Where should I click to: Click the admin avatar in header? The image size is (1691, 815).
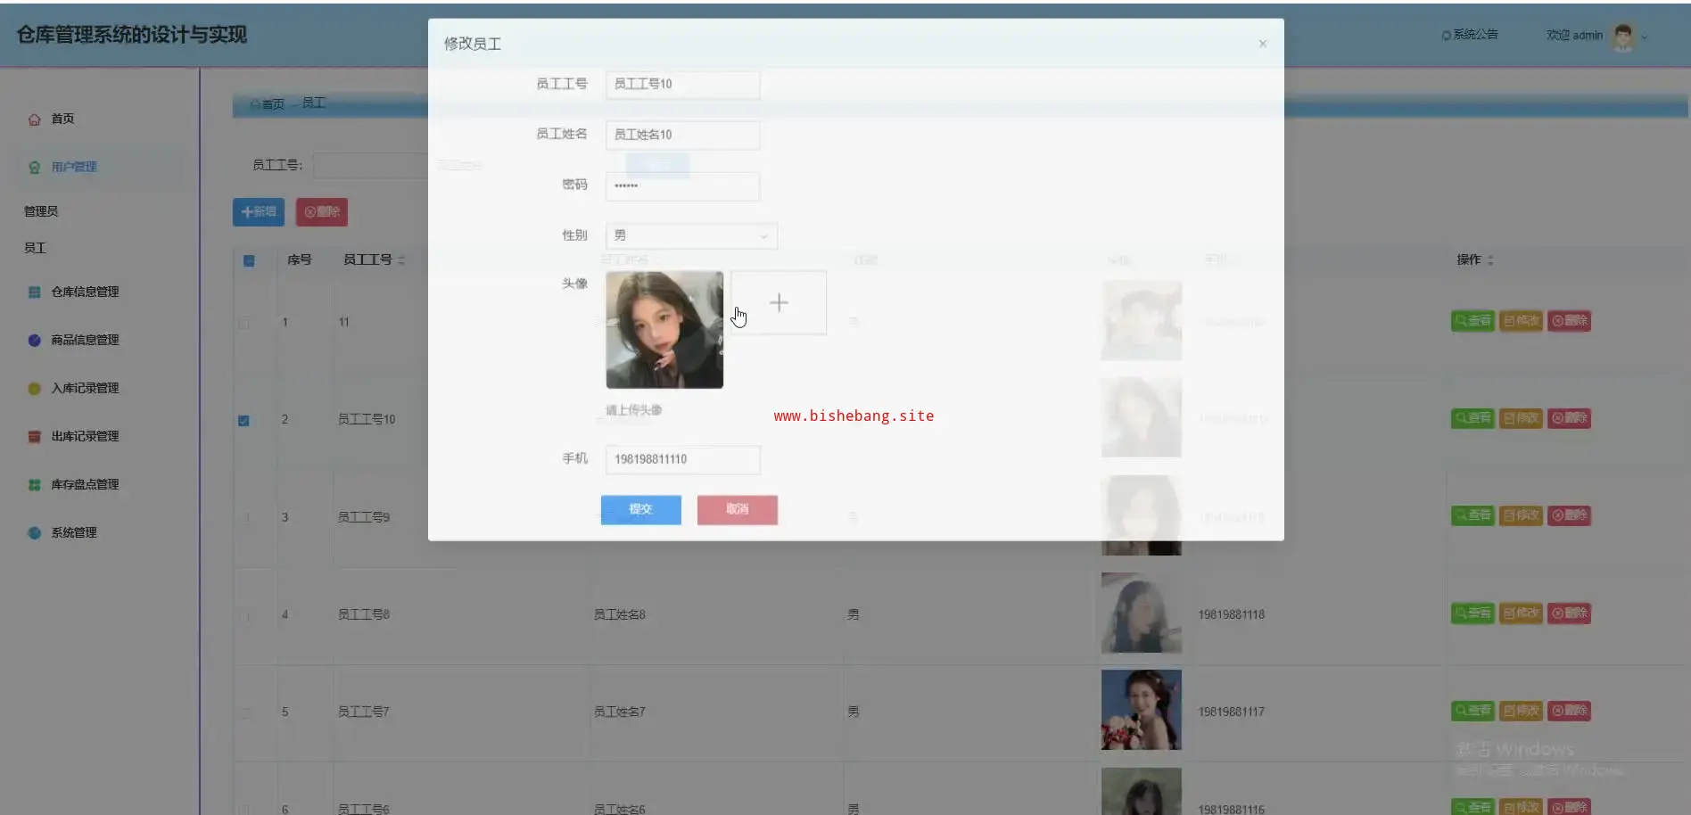point(1623,36)
